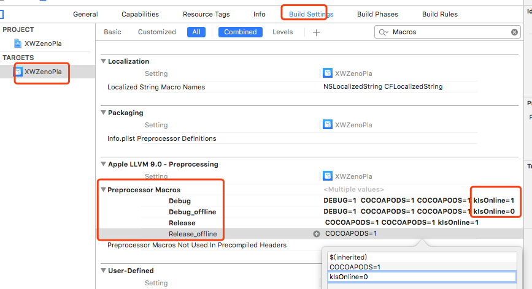Image resolution: width=532 pixels, height=289 pixels.
Task: Select the All settings filter
Action: [x=196, y=32]
